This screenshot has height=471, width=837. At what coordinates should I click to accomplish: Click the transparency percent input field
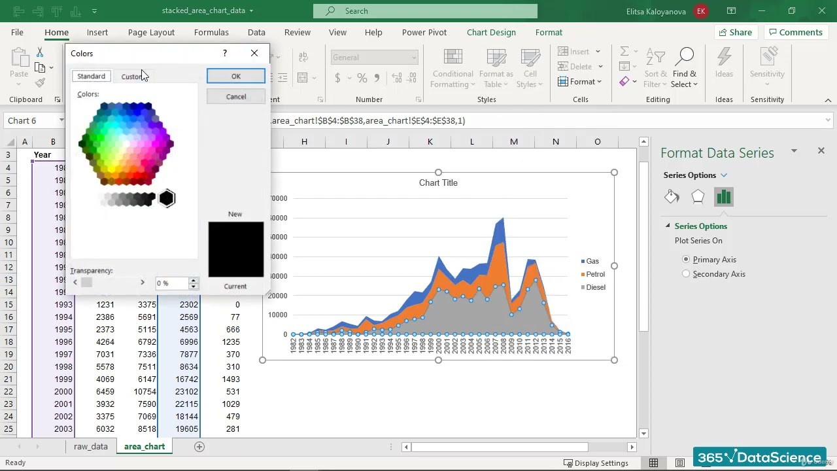[x=172, y=283]
